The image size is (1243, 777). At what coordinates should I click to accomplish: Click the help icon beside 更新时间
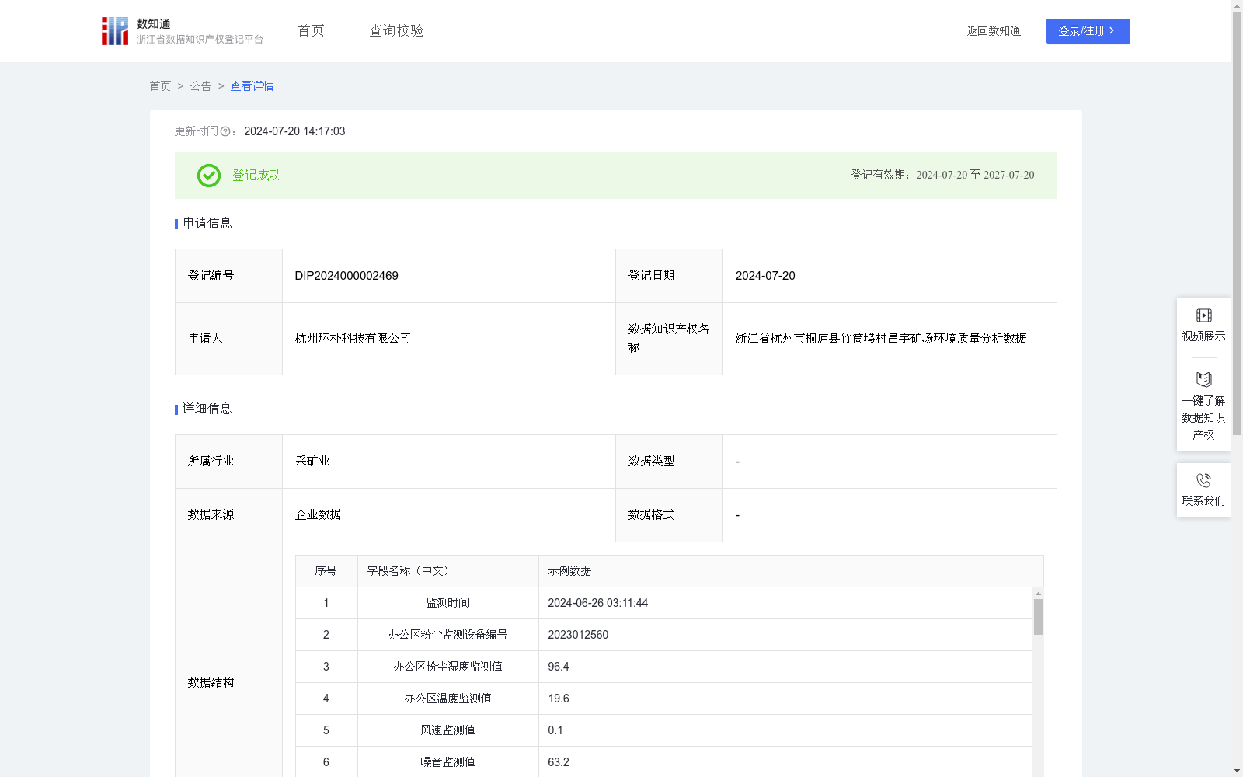[x=225, y=131]
